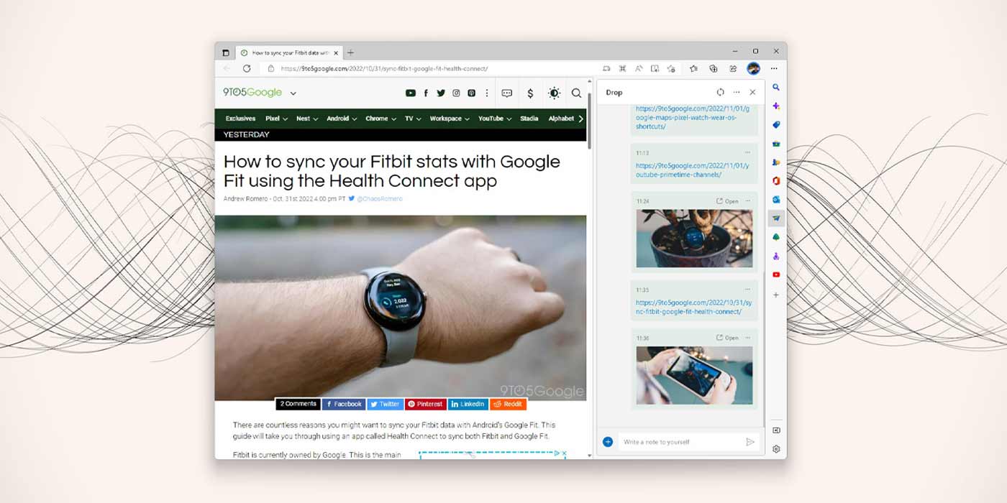This screenshot has height=503, width=1007.
Task: Click the sidebar search icon
Action: (x=776, y=87)
